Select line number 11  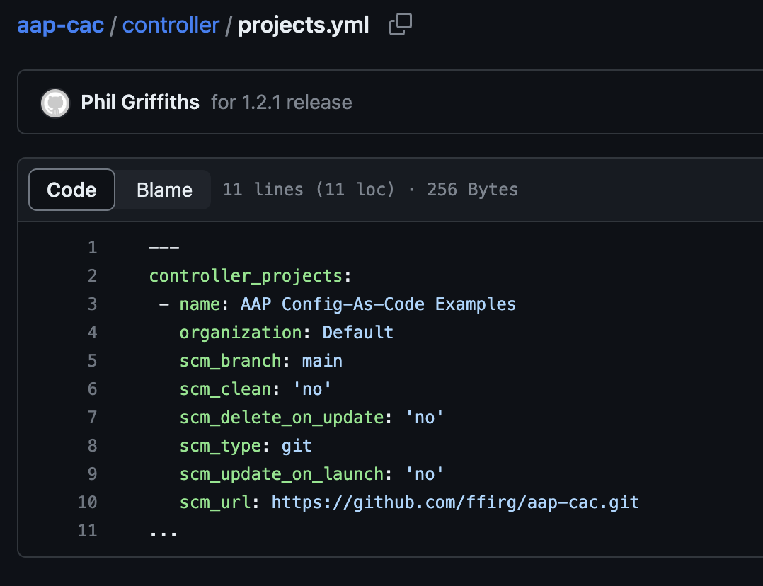tap(88, 530)
